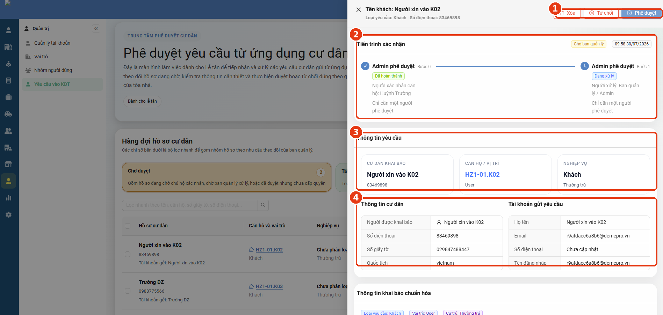Collapse the Quản trị menu with double-chevron
This screenshot has height=315, width=663.
click(x=96, y=29)
